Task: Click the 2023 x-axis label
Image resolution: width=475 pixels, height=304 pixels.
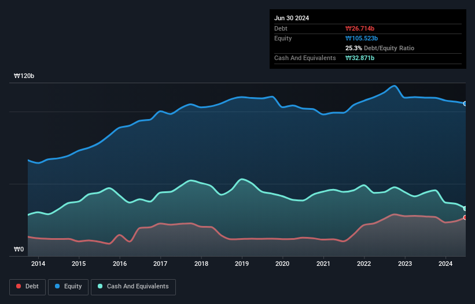Action: click(x=405, y=264)
